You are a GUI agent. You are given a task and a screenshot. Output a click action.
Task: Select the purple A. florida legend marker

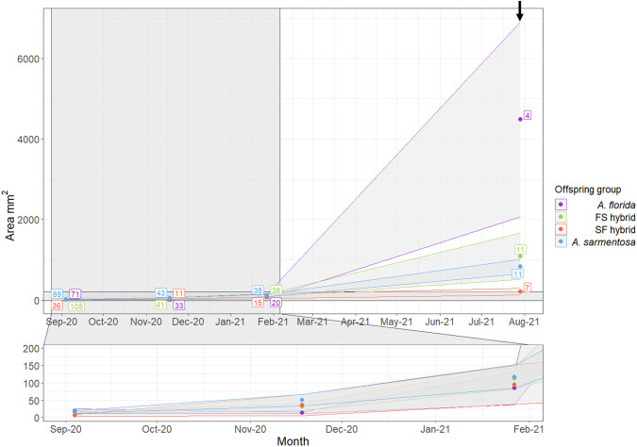click(562, 203)
